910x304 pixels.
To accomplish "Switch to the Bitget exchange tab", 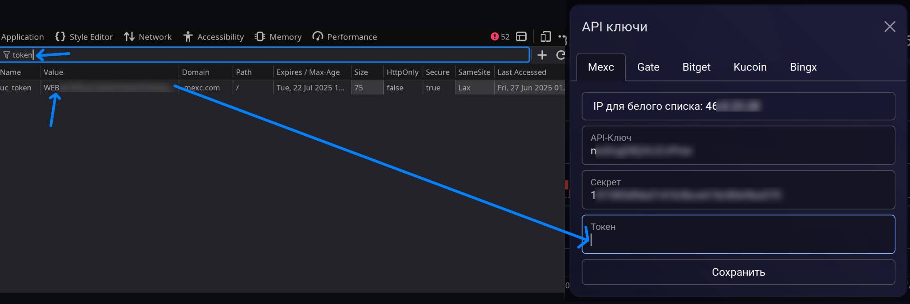I will [x=696, y=67].
